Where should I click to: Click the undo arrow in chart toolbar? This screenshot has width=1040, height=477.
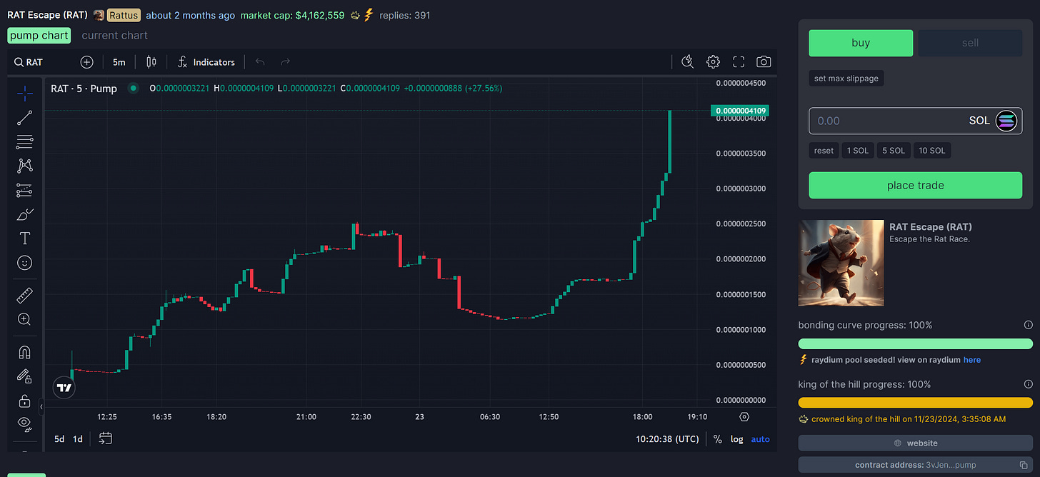(x=260, y=62)
